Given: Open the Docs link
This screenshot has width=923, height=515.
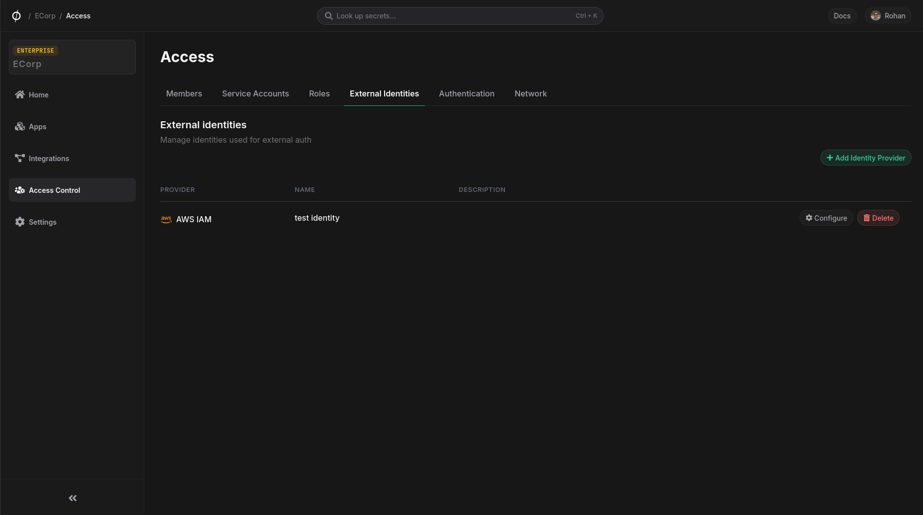Looking at the screenshot, I should click(x=842, y=16).
